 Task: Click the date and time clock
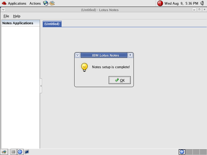coord(181,3)
